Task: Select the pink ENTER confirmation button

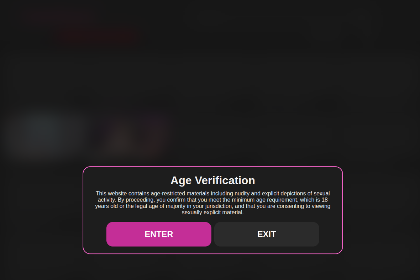Action: (x=158, y=234)
